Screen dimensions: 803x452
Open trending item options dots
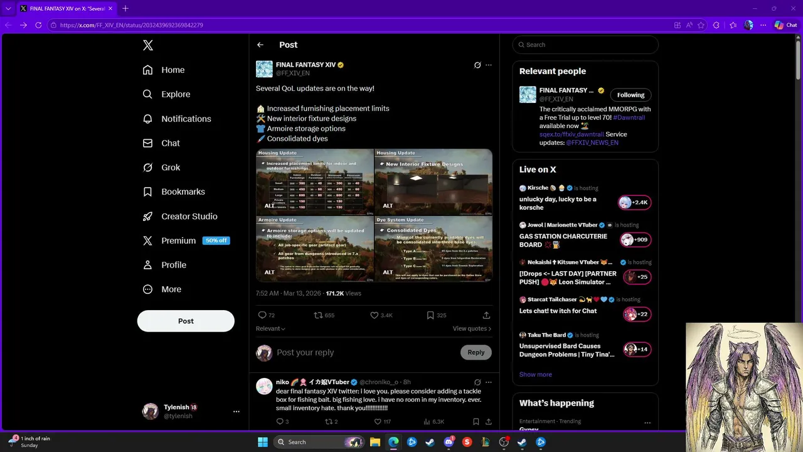pos(647,422)
